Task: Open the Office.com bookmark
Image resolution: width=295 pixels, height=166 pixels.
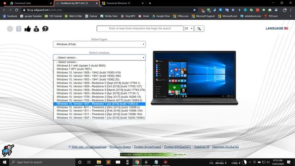Action: [x=181, y=16]
